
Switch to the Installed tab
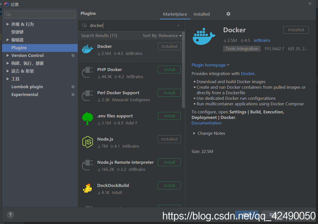202,14
